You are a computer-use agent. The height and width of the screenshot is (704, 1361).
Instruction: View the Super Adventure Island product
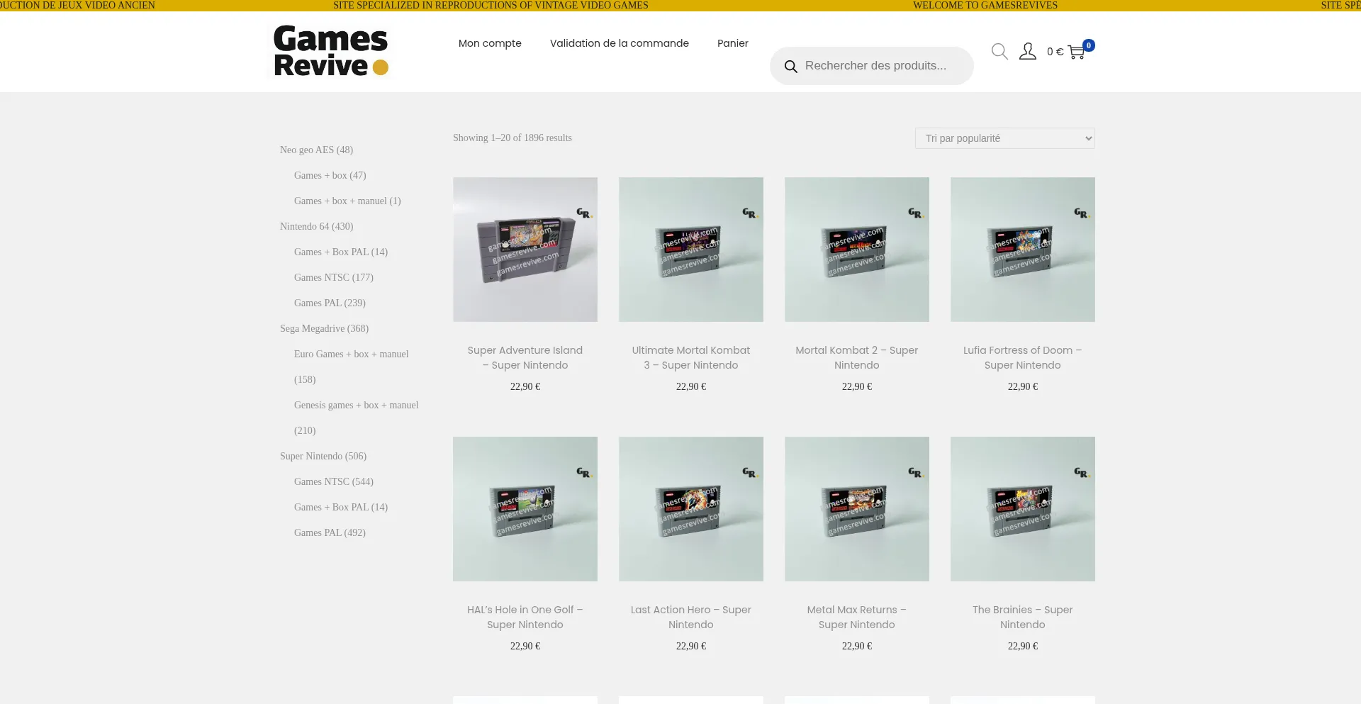(x=525, y=249)
